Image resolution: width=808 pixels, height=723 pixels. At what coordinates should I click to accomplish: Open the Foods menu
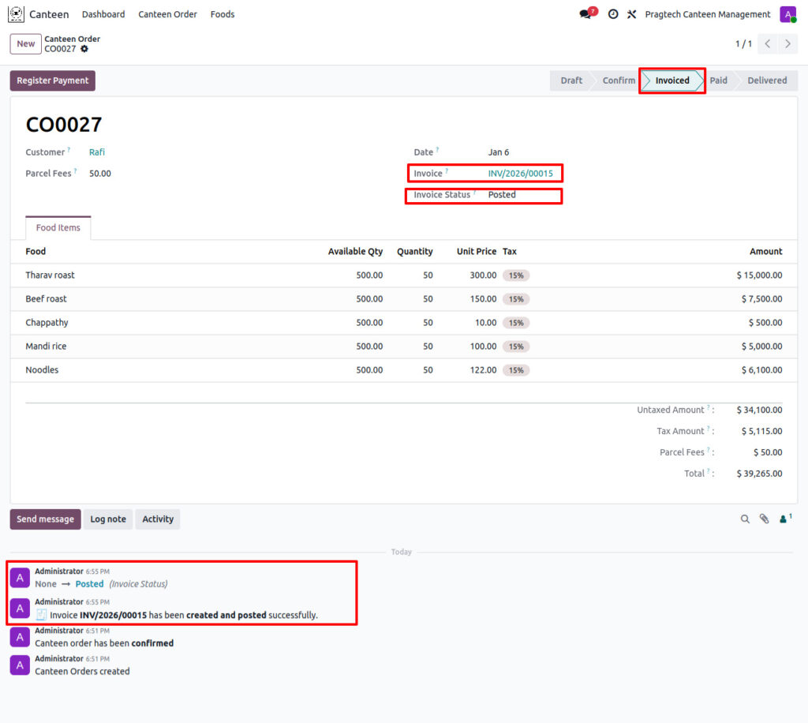[223, 14]
